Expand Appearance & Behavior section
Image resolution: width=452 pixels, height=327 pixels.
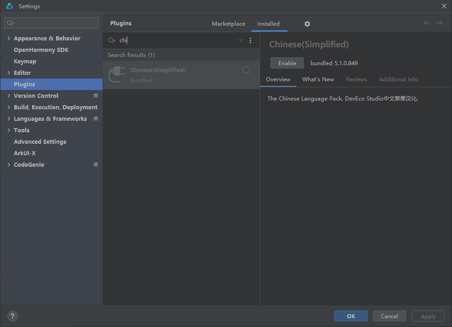tap(9, 38)
